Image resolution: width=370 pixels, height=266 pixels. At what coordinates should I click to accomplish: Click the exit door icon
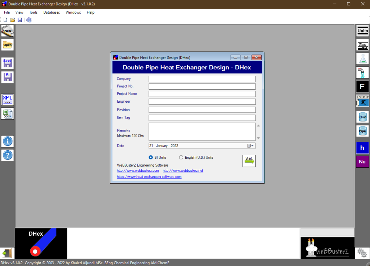coord(7,253)
